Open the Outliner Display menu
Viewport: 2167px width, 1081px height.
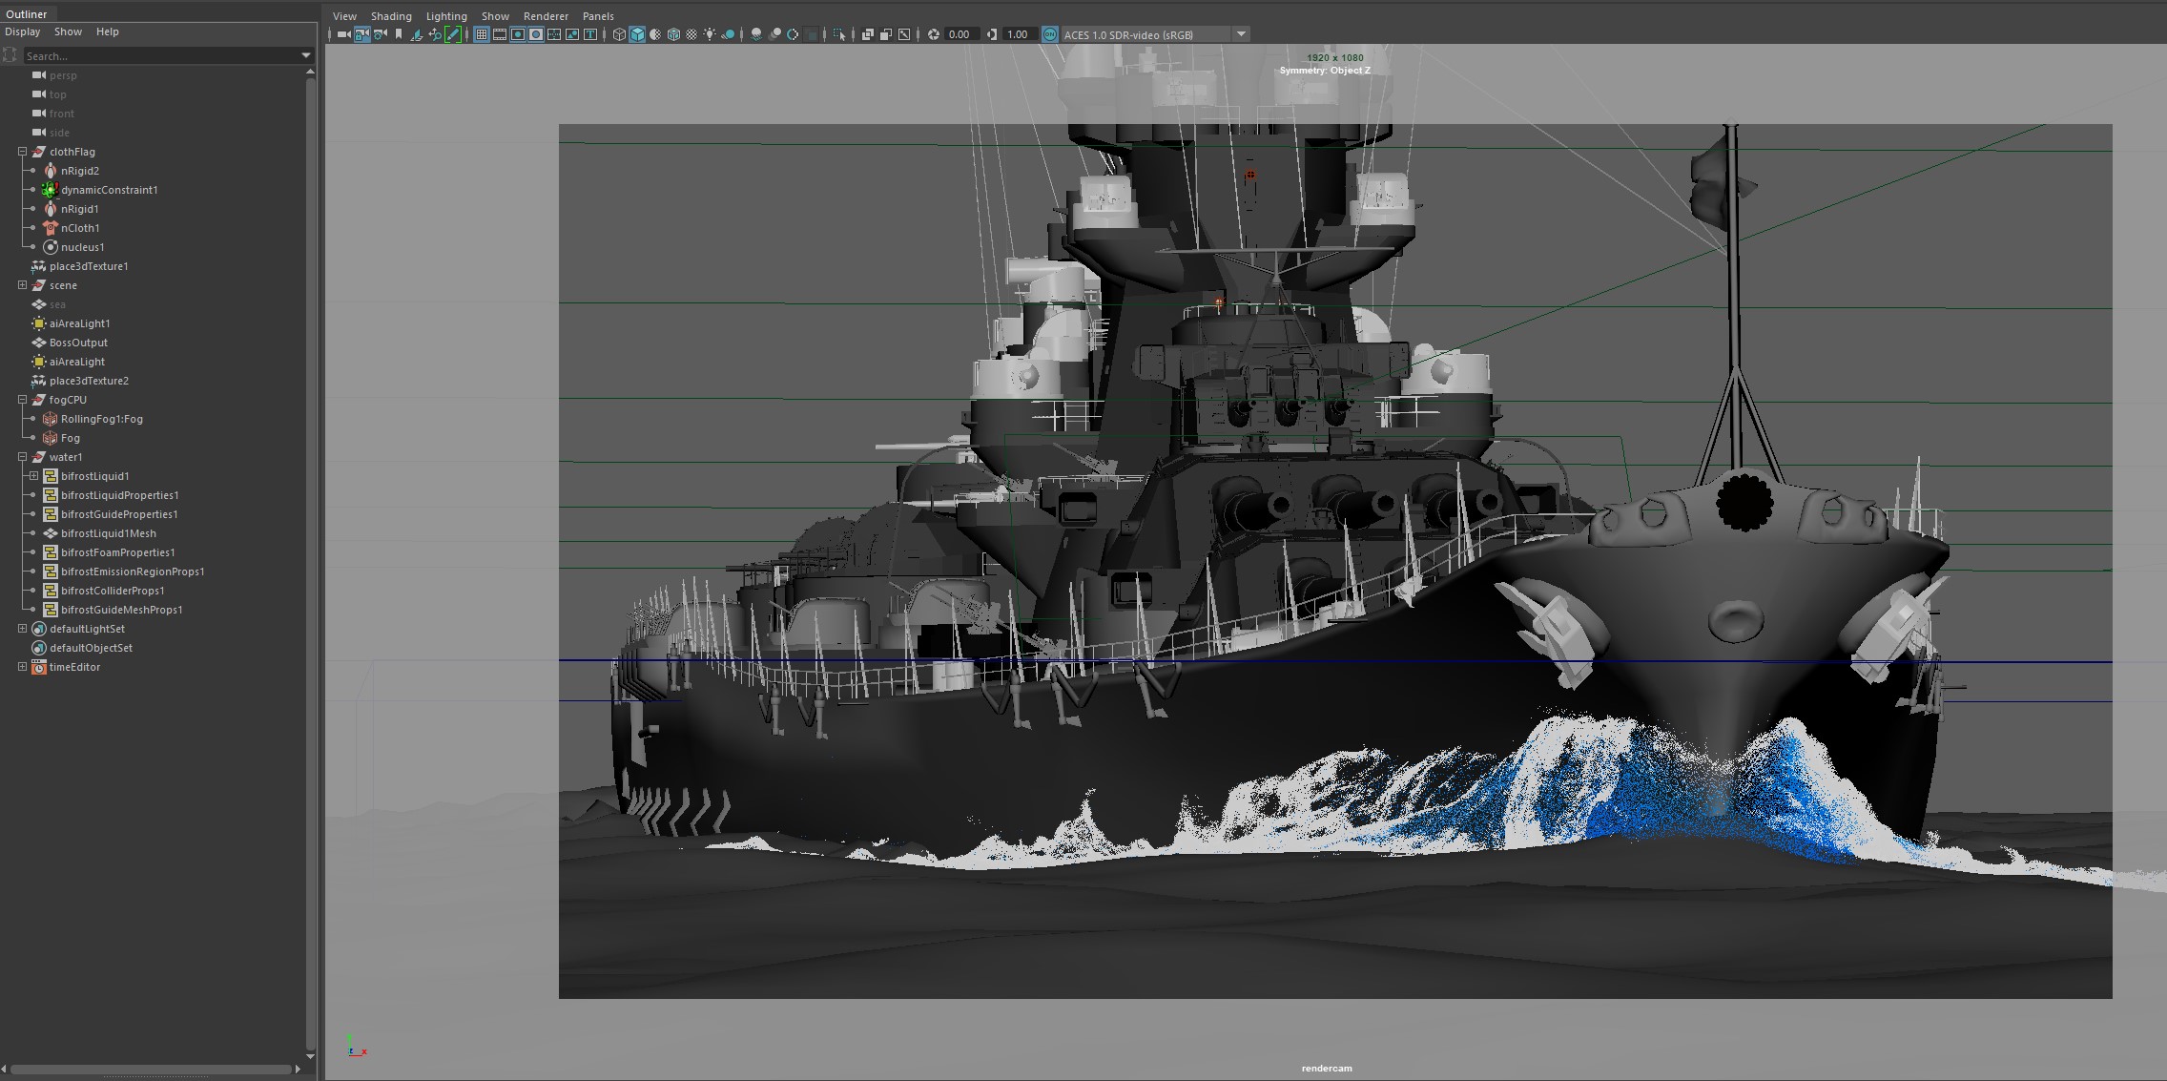[x=23, y=31]
